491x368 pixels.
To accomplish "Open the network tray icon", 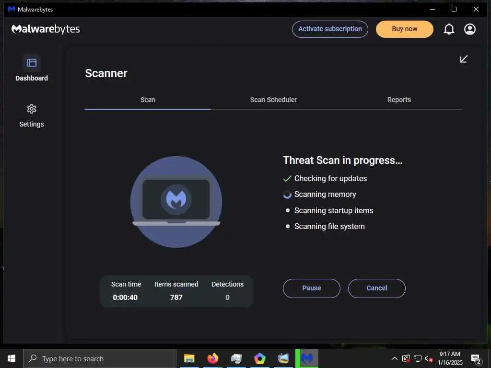I will pos(418,358).
